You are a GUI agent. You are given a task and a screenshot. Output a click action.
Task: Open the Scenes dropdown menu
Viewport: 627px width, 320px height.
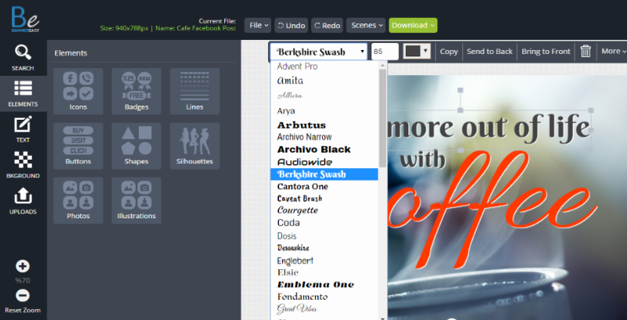click(366, 25)
